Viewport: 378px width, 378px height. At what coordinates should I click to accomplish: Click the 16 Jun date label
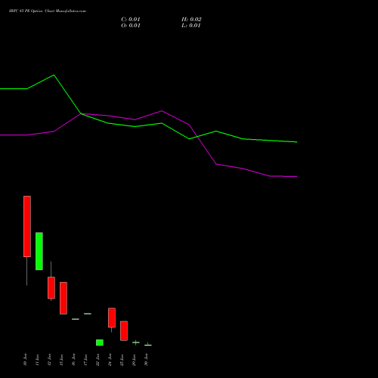pos(73,360)
